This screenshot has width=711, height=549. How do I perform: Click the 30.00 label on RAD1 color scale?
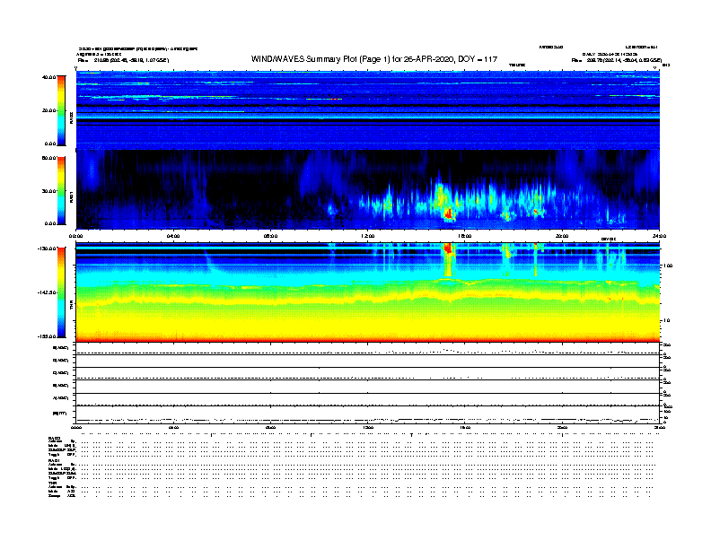click(48, 191)
